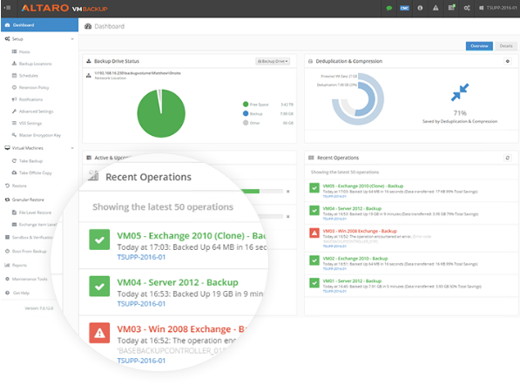
Task: Click green check icon beside VM01 operation
Action: 314,283
